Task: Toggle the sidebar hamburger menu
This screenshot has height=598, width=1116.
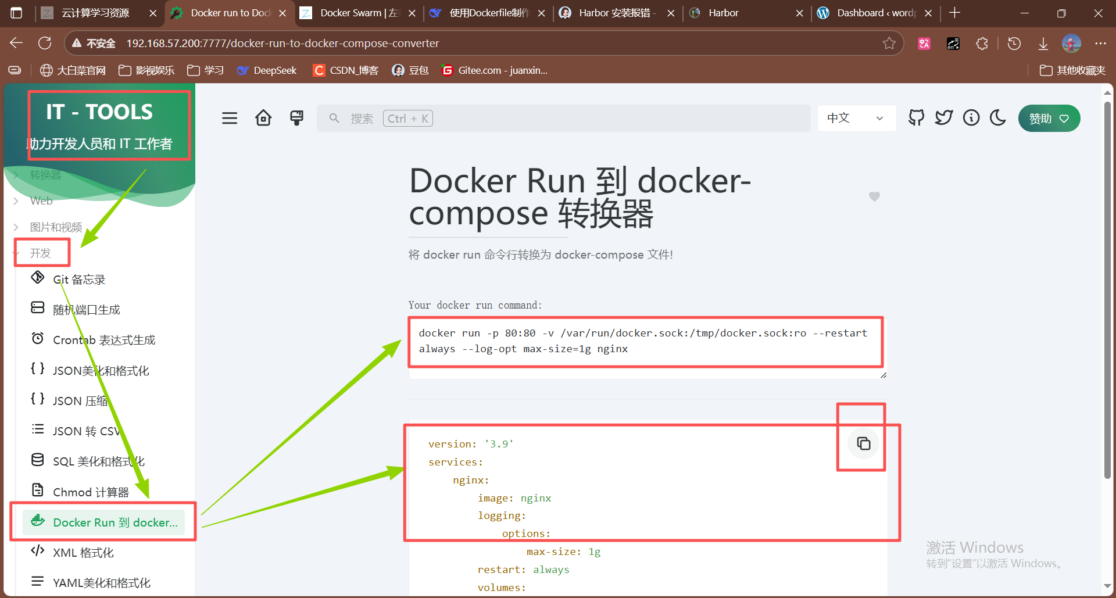Action: coord(230,119)
